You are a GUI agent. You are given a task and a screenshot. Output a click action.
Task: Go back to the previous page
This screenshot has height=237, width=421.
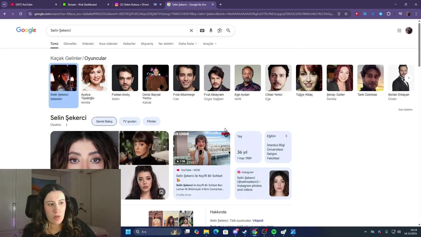point(5,14)
